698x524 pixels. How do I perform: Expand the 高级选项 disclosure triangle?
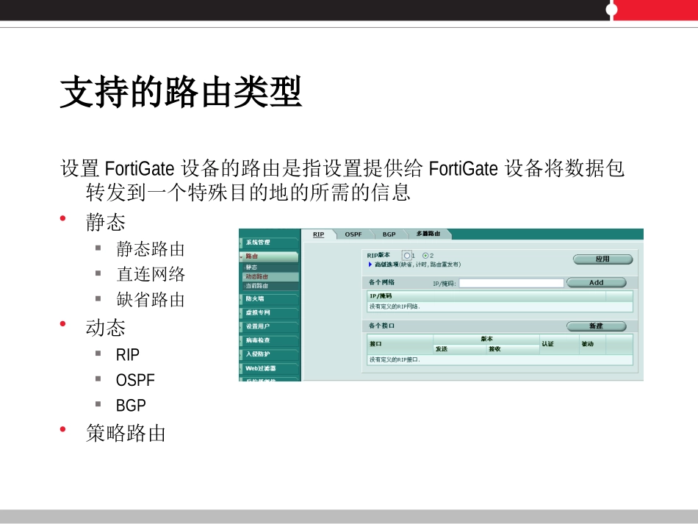pos(370,265)
